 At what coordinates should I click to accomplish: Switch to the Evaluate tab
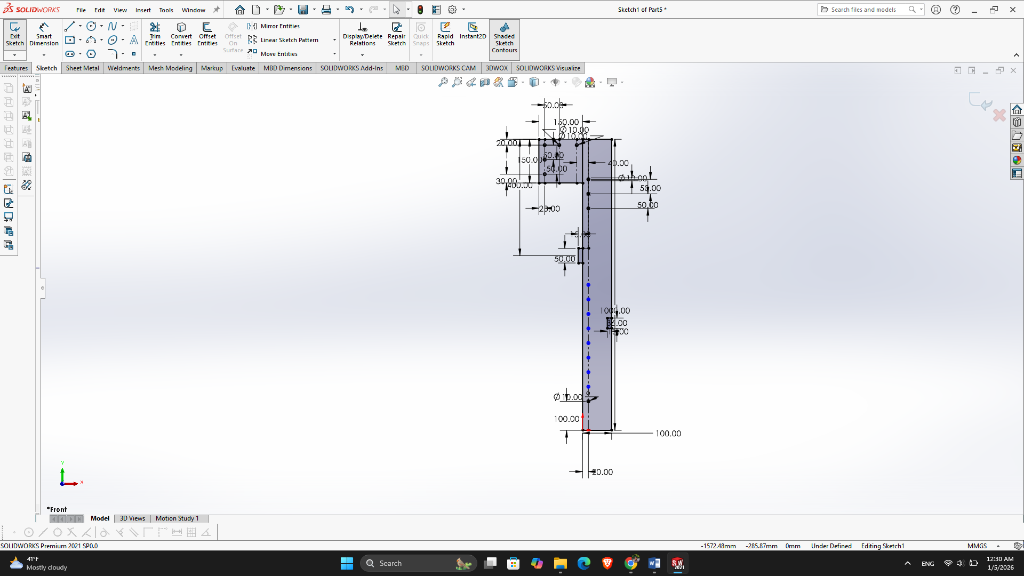point(243,68)
